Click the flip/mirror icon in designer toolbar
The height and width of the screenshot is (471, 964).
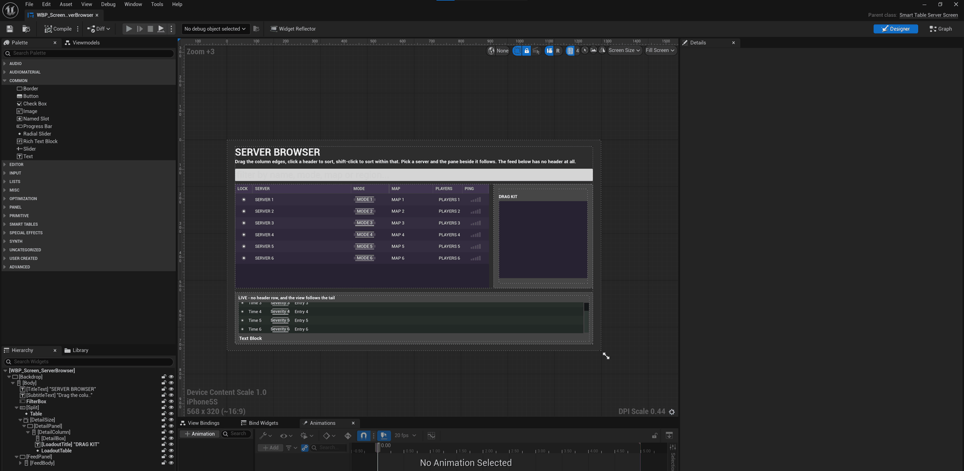click(x=602, y=51)
